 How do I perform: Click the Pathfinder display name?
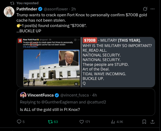[x=27, y=9]
